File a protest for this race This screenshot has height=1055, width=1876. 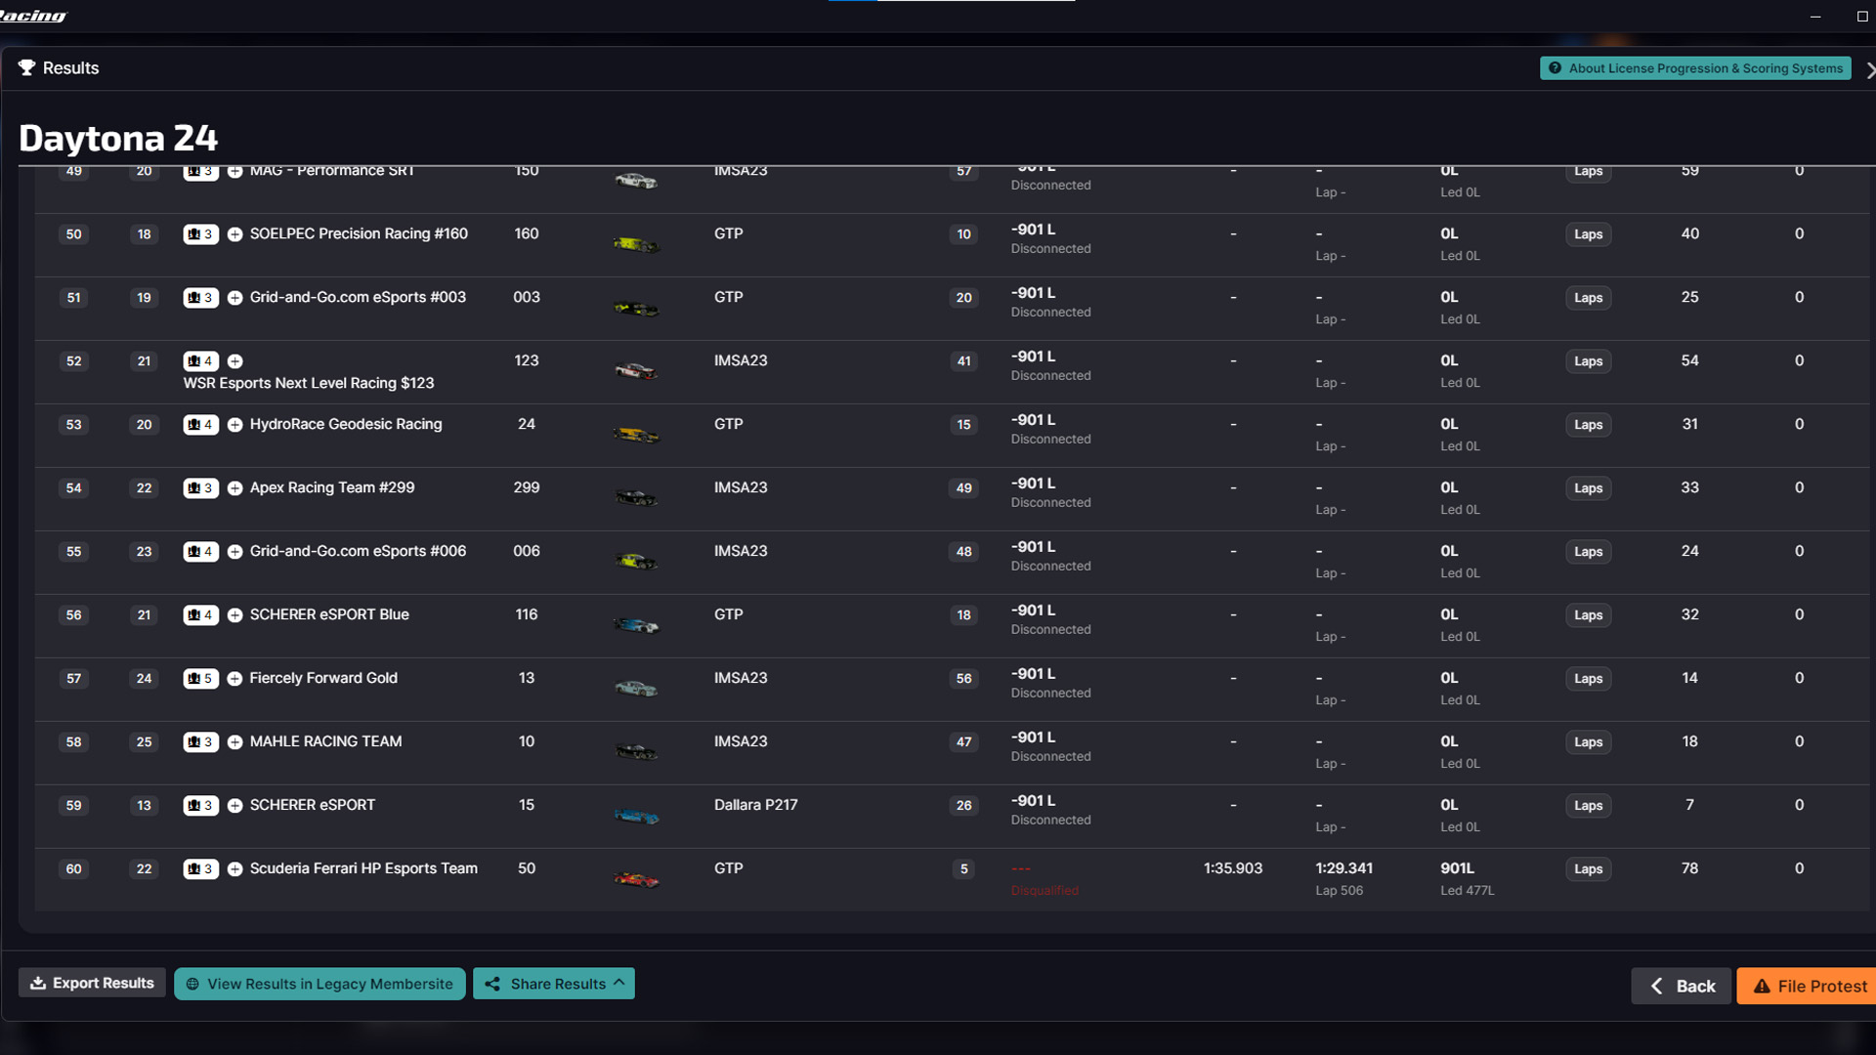pyautogui.click(x=1809, y=987)
